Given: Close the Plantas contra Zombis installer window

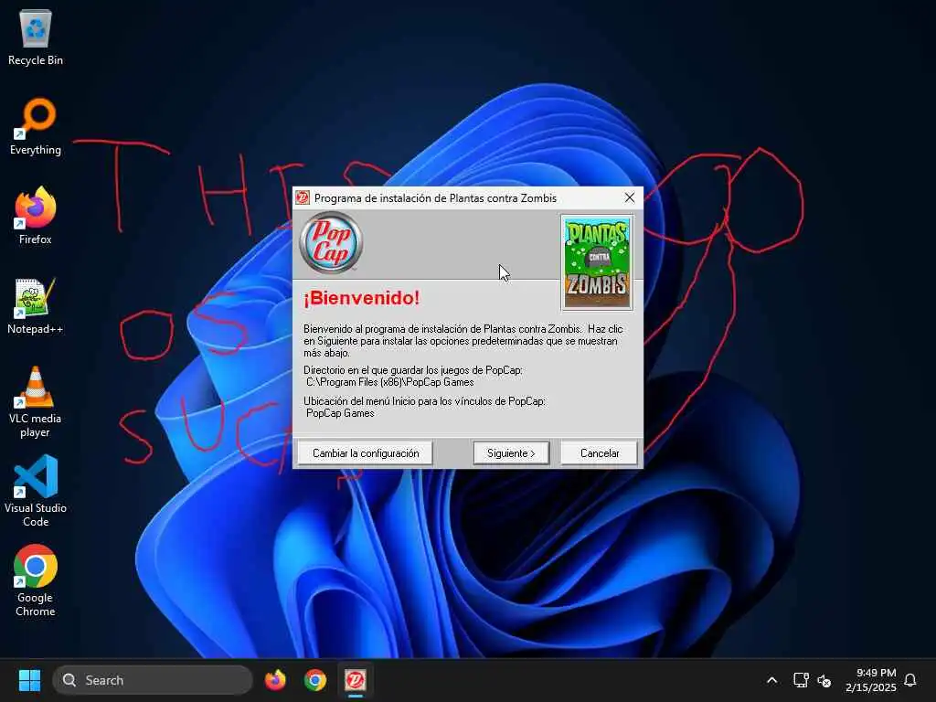Looking at the screenshot, I should point(630,197).
